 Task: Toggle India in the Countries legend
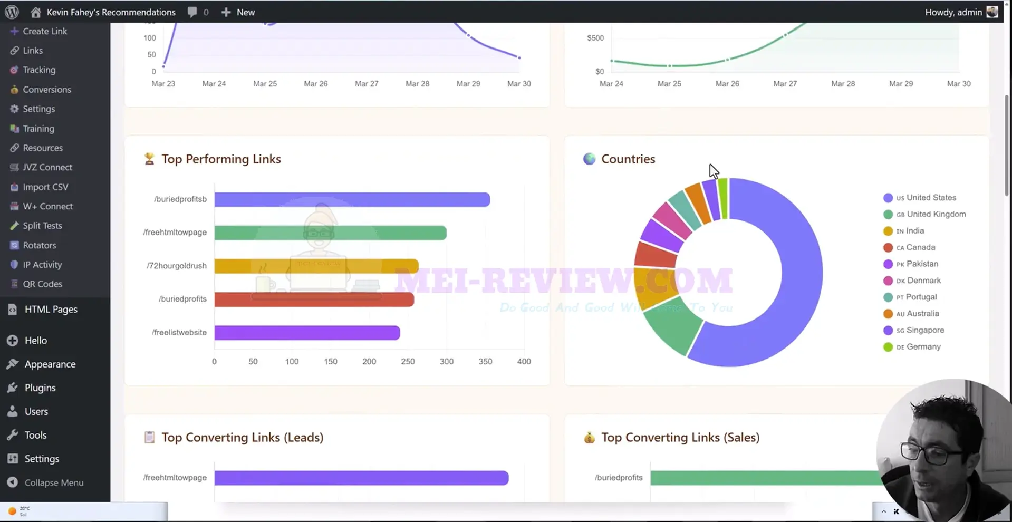[903, 231]
